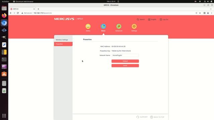The height and width of the screenshot is (120, 214).
Task: Open the Status section icon
Action: coord(88,26)
